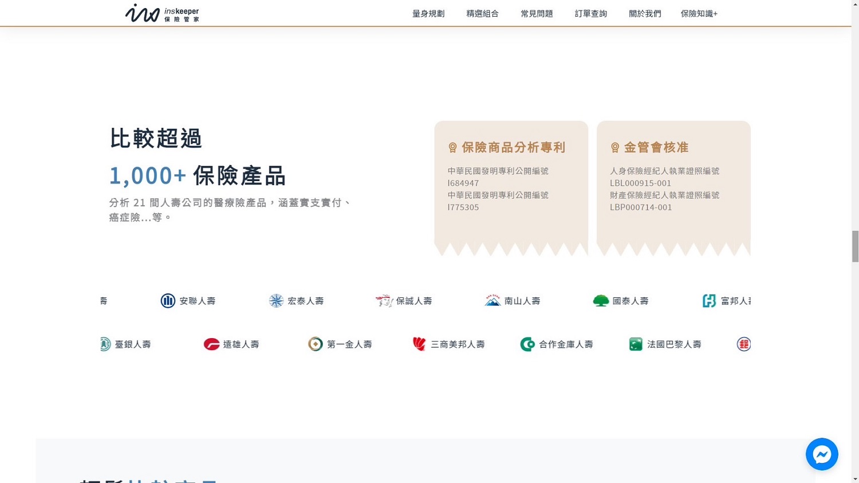Open the 量身規劃 menu item
The height and width of the screenshot is (483, 859).
428,14
